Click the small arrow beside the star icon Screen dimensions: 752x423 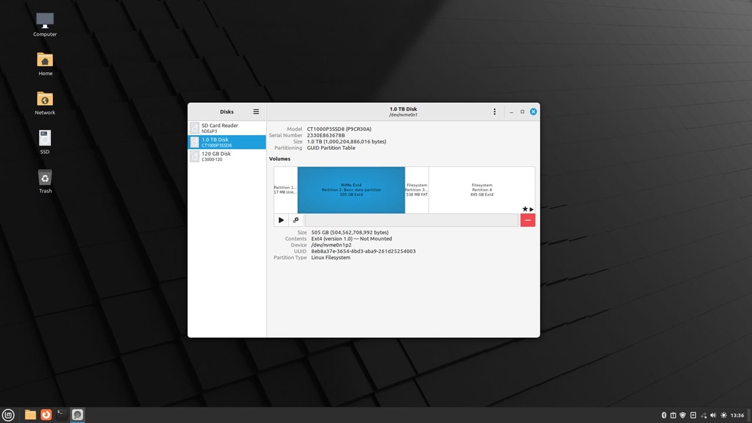532,209
